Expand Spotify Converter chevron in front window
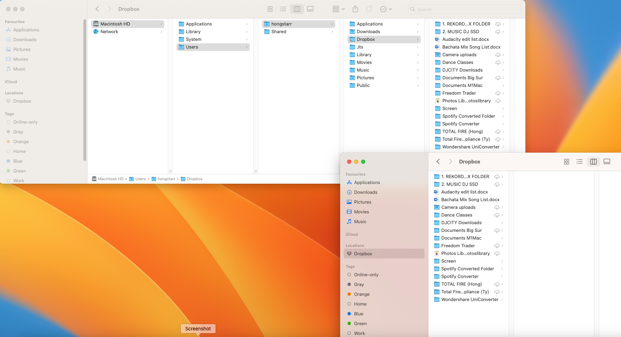The image size is (621, 337). [x=502, y=277]
